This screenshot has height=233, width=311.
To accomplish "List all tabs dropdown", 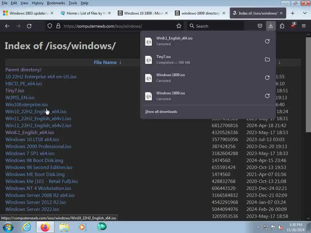I will coord(305,13).
